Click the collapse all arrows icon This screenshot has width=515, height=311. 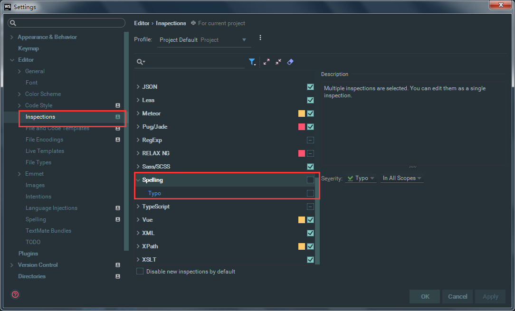click(x=278, y=62)
